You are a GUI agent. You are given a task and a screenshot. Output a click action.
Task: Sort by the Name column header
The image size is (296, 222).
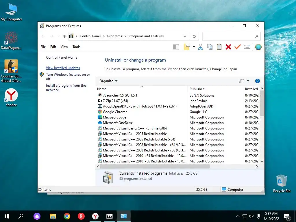coord(142,89)
